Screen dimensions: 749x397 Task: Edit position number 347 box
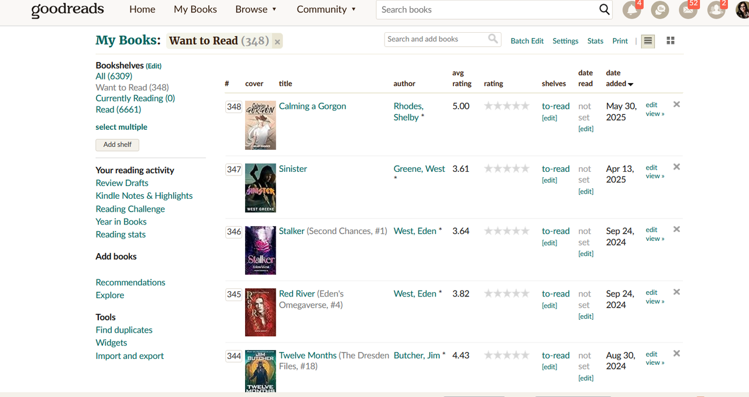click(233, 169)
